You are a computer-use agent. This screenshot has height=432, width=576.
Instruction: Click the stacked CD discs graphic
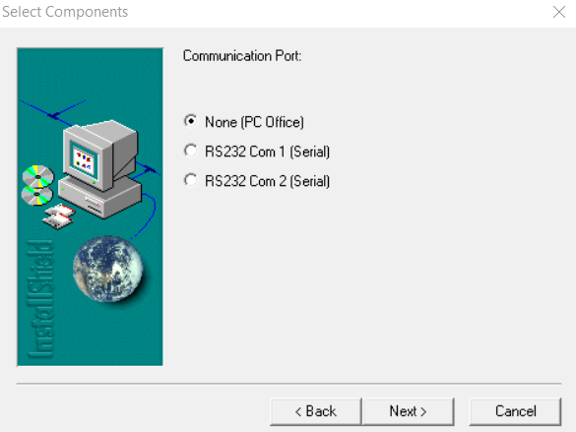pos(37,185)
